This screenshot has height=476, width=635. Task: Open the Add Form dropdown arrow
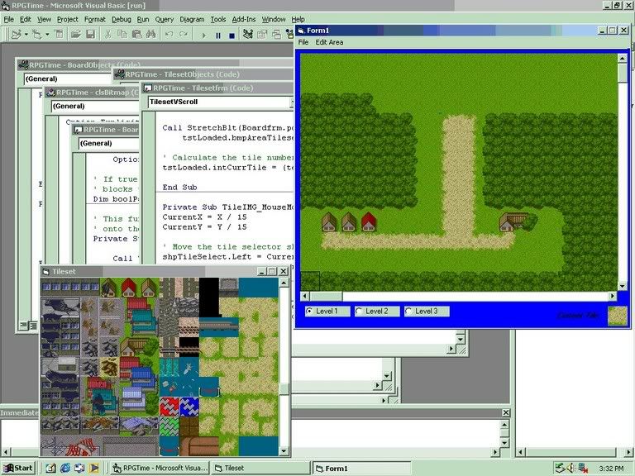point(47,35)
